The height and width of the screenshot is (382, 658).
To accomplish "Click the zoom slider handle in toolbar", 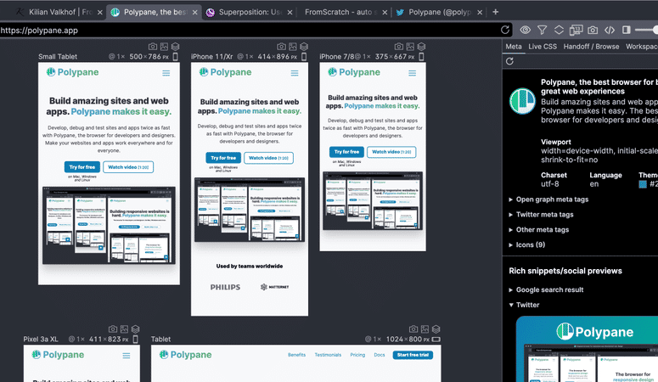I will (655, 30).
